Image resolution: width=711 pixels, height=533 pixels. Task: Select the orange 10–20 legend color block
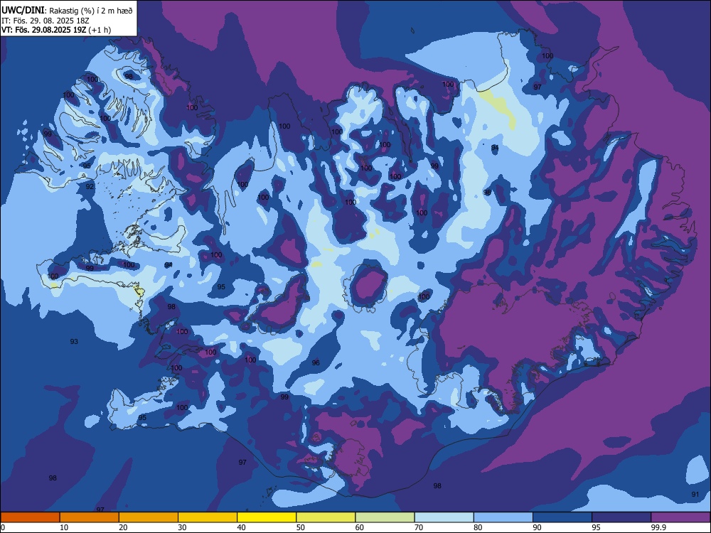[90, 517]
